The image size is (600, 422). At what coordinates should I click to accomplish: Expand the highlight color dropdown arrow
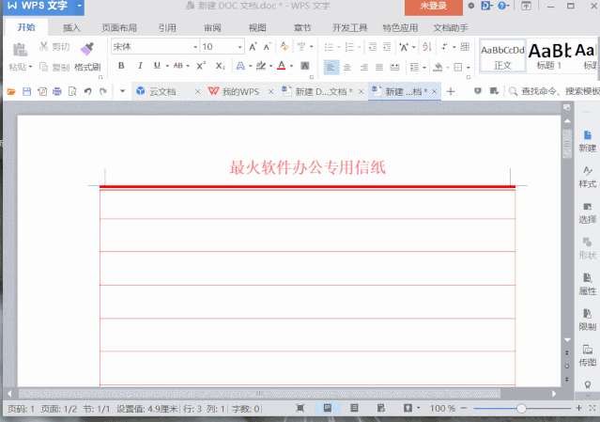click(x=271, y=66)
